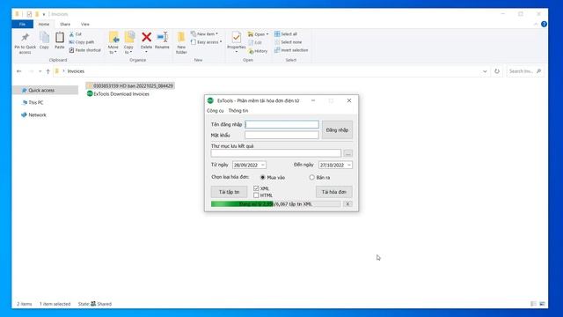Open the File menu tab
This screenshot has height=317, width=563.
coord(22,24)
